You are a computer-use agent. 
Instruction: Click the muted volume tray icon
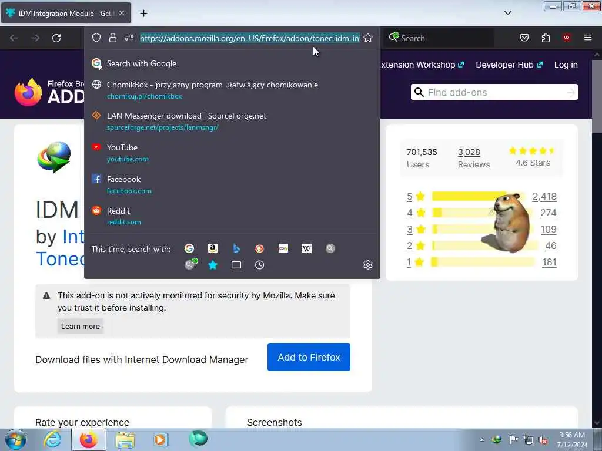click(x=543, y=440)
